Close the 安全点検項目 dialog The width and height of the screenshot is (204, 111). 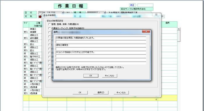point(156,15)
